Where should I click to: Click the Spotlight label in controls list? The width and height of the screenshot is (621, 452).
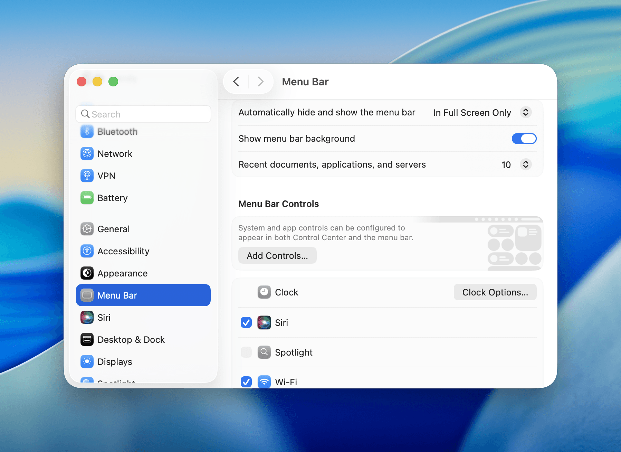pyautogui.click(x=294, y=352)
